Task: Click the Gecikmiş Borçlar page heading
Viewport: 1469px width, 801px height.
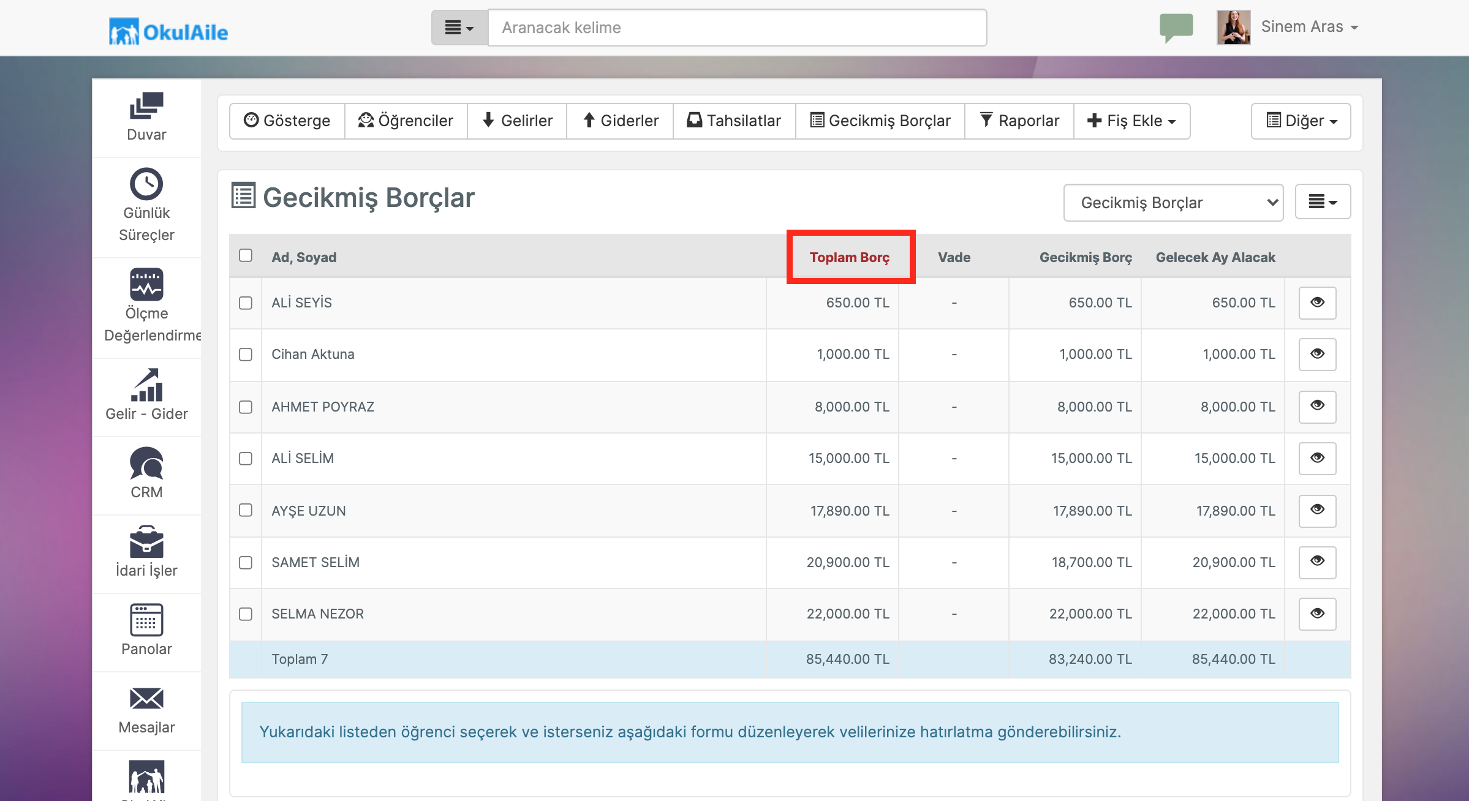Action: pyautogui.click(x=368, y=197)
